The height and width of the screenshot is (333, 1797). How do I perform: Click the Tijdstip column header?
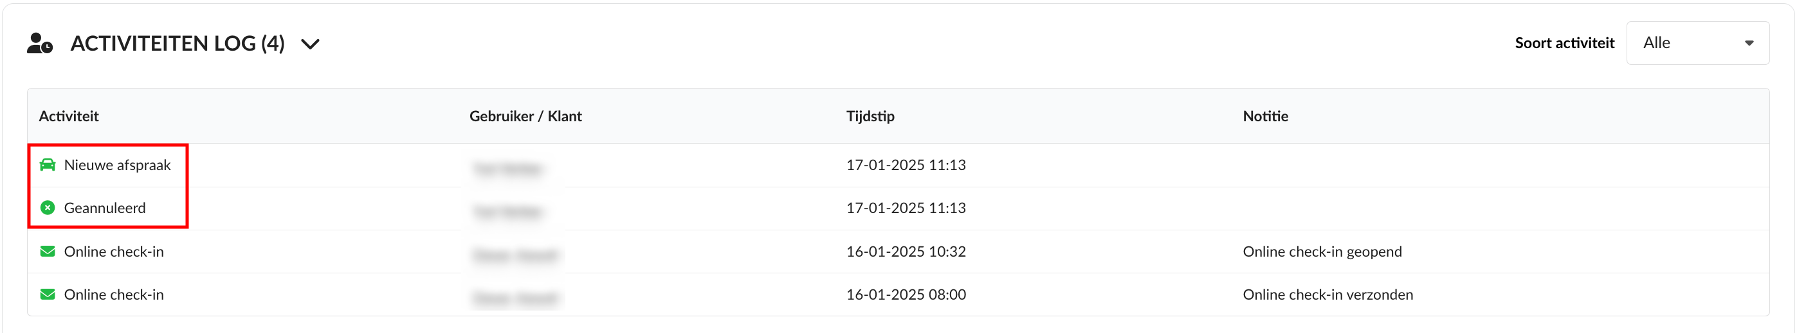click(x=870, y=116)
